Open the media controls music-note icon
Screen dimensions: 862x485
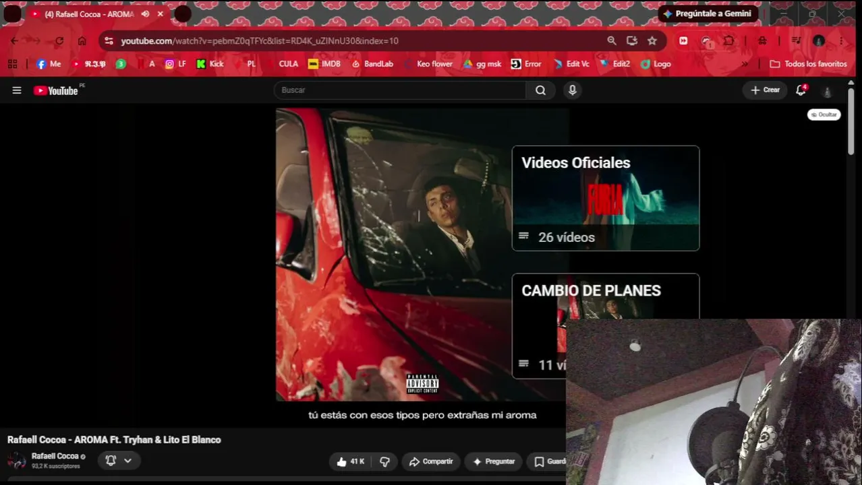pyautogui.click(x=796, y=41)
